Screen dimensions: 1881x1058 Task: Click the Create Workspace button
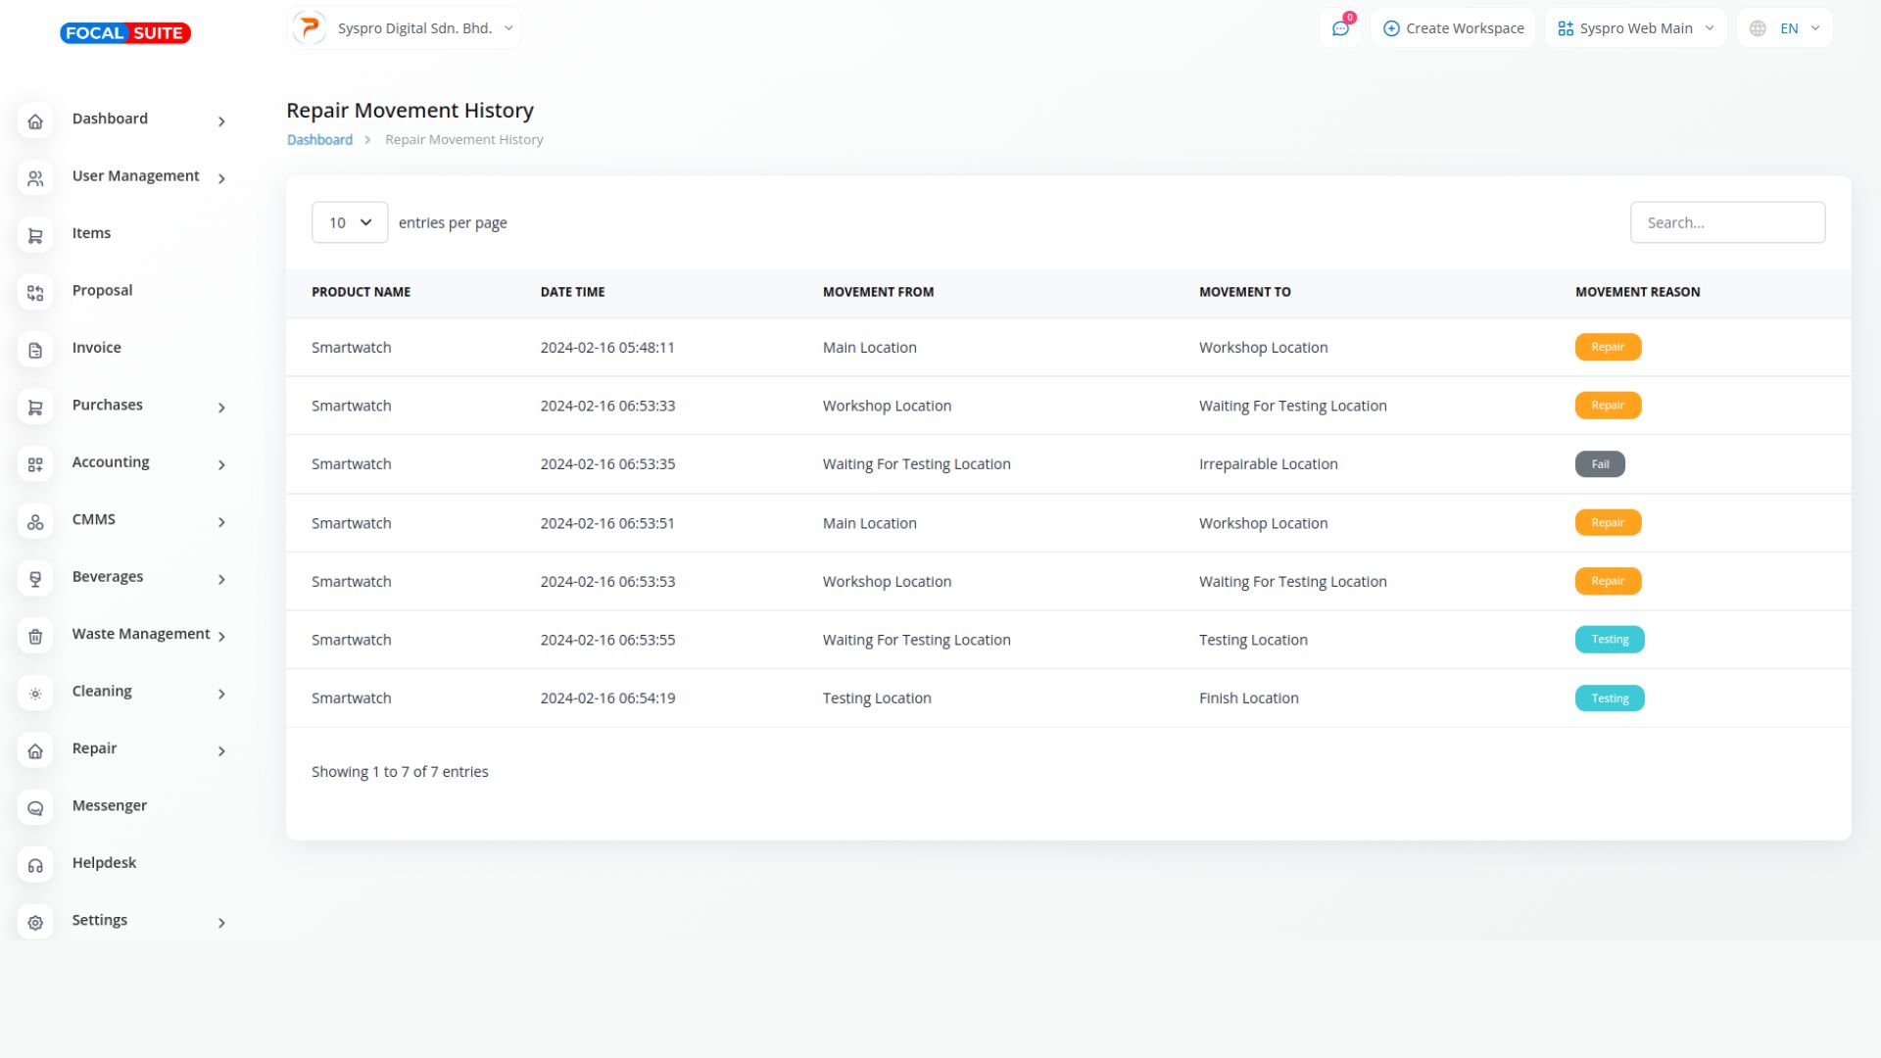(1453, 28)
